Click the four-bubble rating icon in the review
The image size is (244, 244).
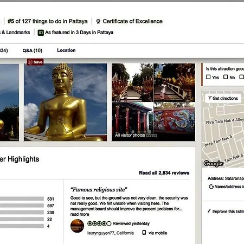(99, 223)
